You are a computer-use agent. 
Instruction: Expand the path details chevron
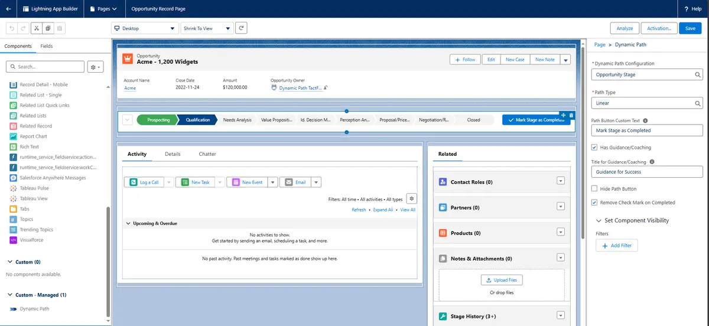tap(127, 120)
